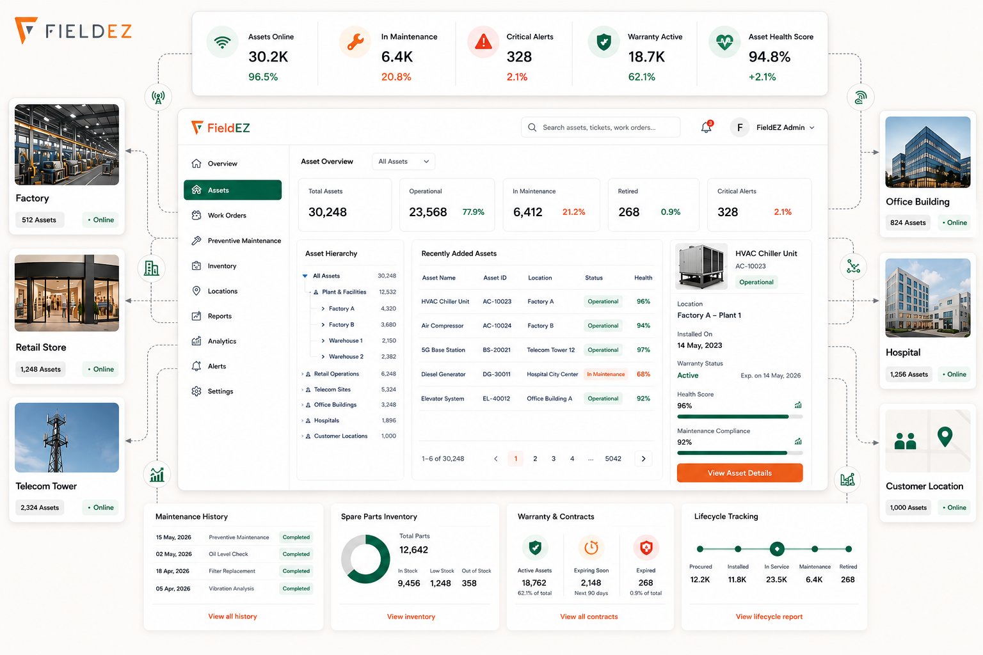This screenshot has height=655, width=983.
Task: Click the Procured lifecycle marker
Action: (x=700, y=549)
